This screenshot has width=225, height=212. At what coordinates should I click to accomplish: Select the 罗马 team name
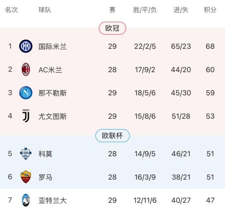click(x=45, y=177)
